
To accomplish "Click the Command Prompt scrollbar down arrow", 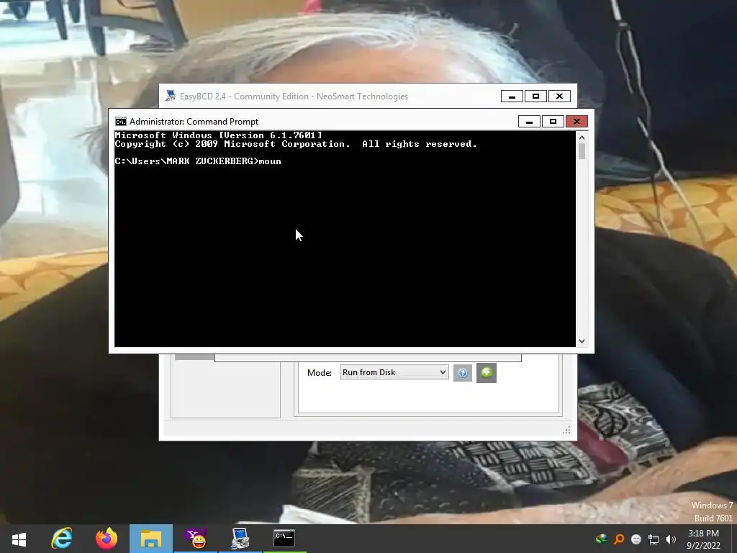I will (582, 341).
